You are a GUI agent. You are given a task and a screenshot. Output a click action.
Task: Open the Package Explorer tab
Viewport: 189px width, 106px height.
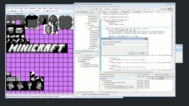78,12
